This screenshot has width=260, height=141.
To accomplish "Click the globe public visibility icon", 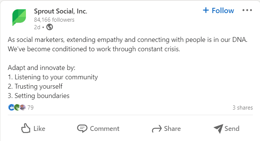I will [x=50, y=27].
